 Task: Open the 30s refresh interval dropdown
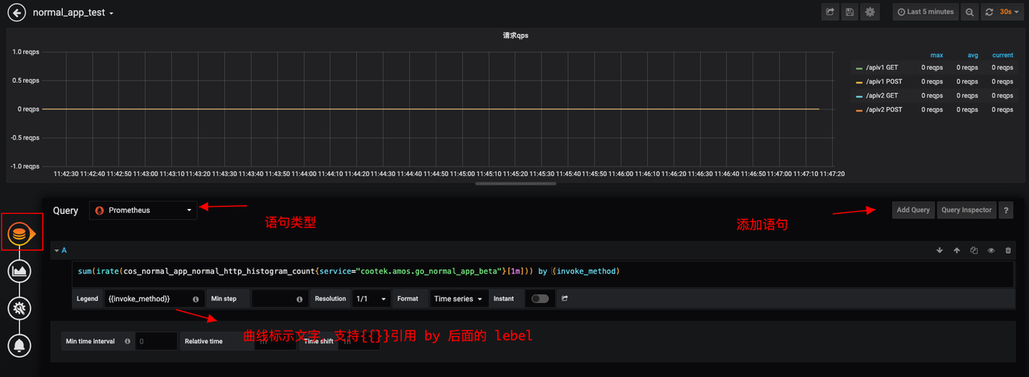(x=1010, y=12)
